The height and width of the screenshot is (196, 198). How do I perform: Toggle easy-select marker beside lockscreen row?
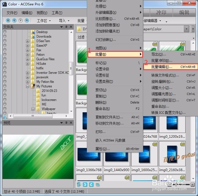5,100
